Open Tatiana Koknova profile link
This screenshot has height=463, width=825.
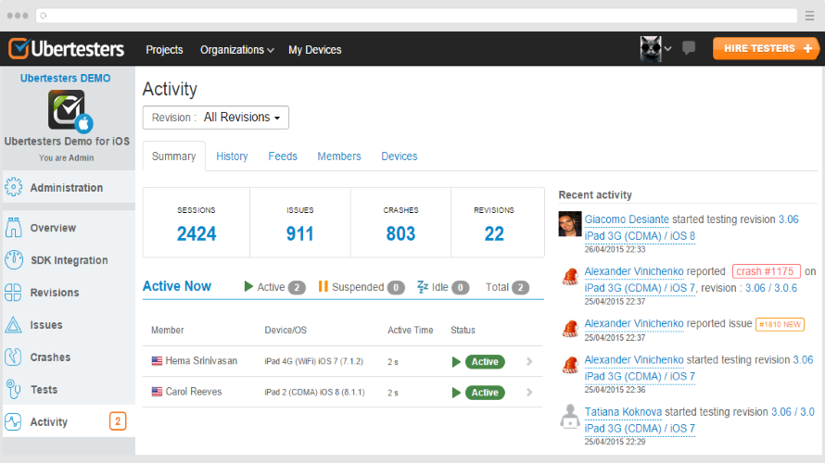(x=623, y=411)
